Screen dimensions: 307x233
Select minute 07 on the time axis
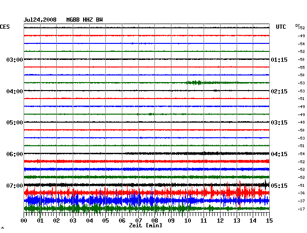click(x=138, y=220)
